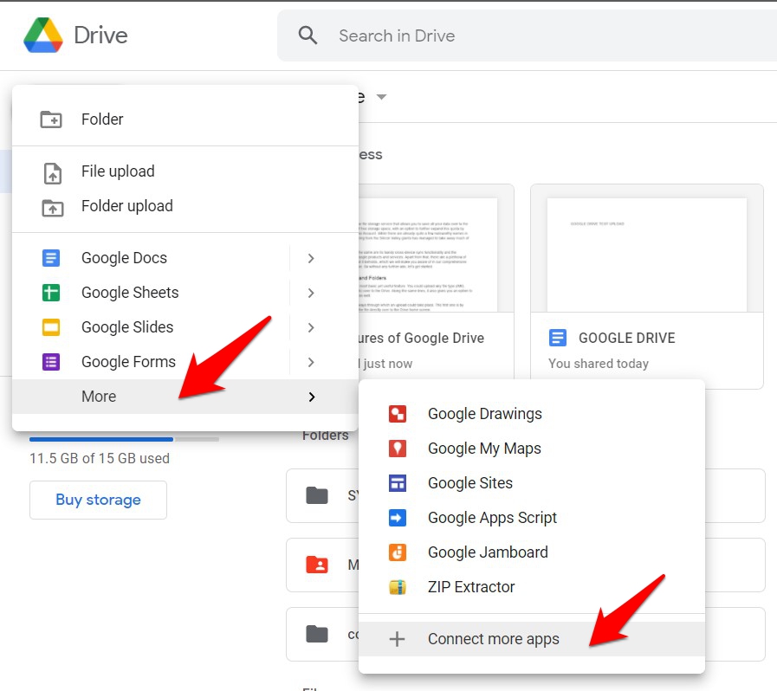This screenshot has width=777, height=691.
Task: Click the green Google Sheets icon
Action: coord(51,293)
